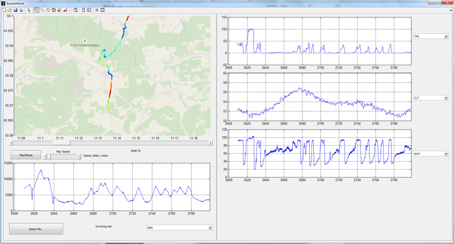The height and width of the screenshot is (244, 454).
Task: Enable the Pan hand tool
Action: click(48, 10)
